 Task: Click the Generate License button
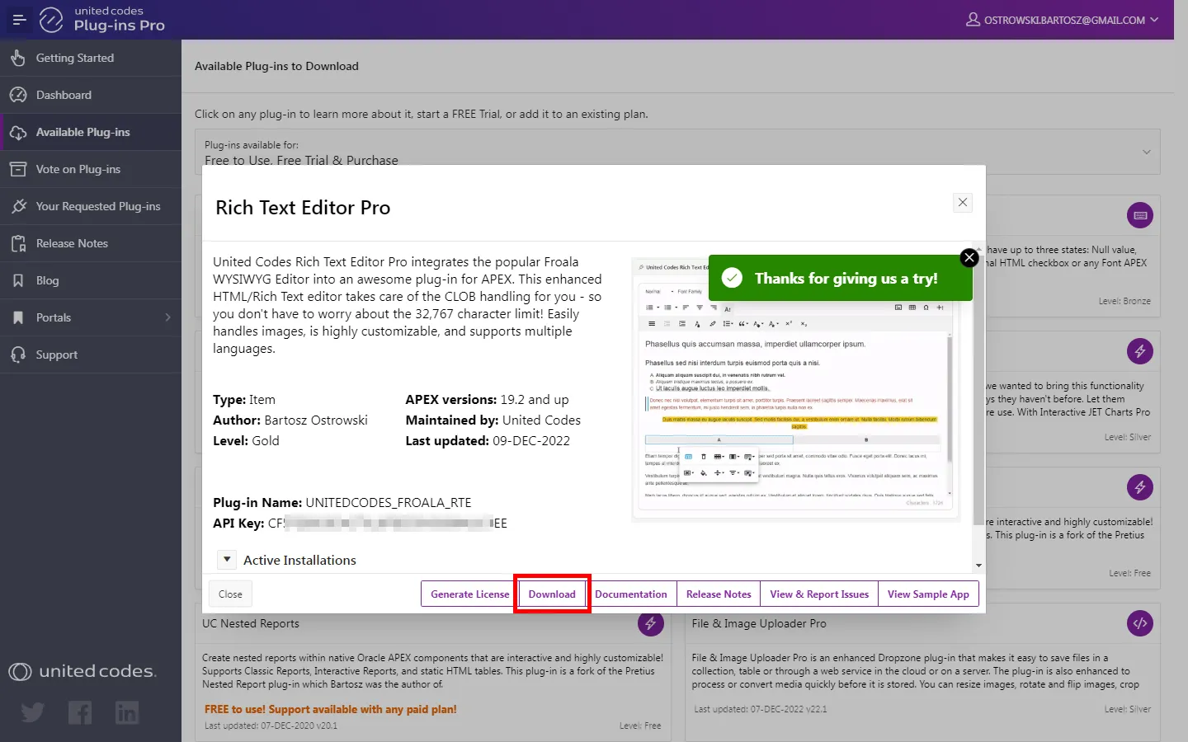(469, 594)
